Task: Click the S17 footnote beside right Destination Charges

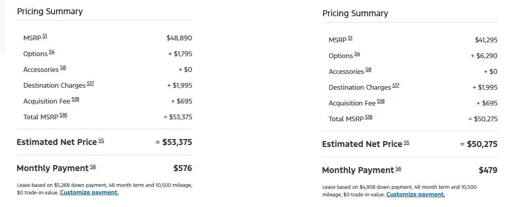Action: pyautogui.click(x=396, y=85)
